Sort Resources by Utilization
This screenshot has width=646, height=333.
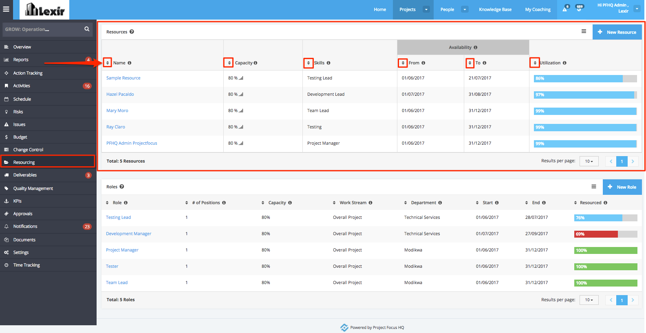coord(535,63)
